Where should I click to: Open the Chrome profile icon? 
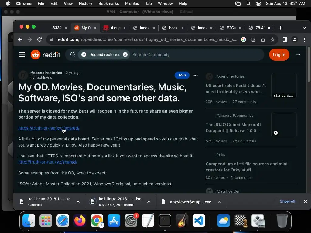[x=295, y=39]
